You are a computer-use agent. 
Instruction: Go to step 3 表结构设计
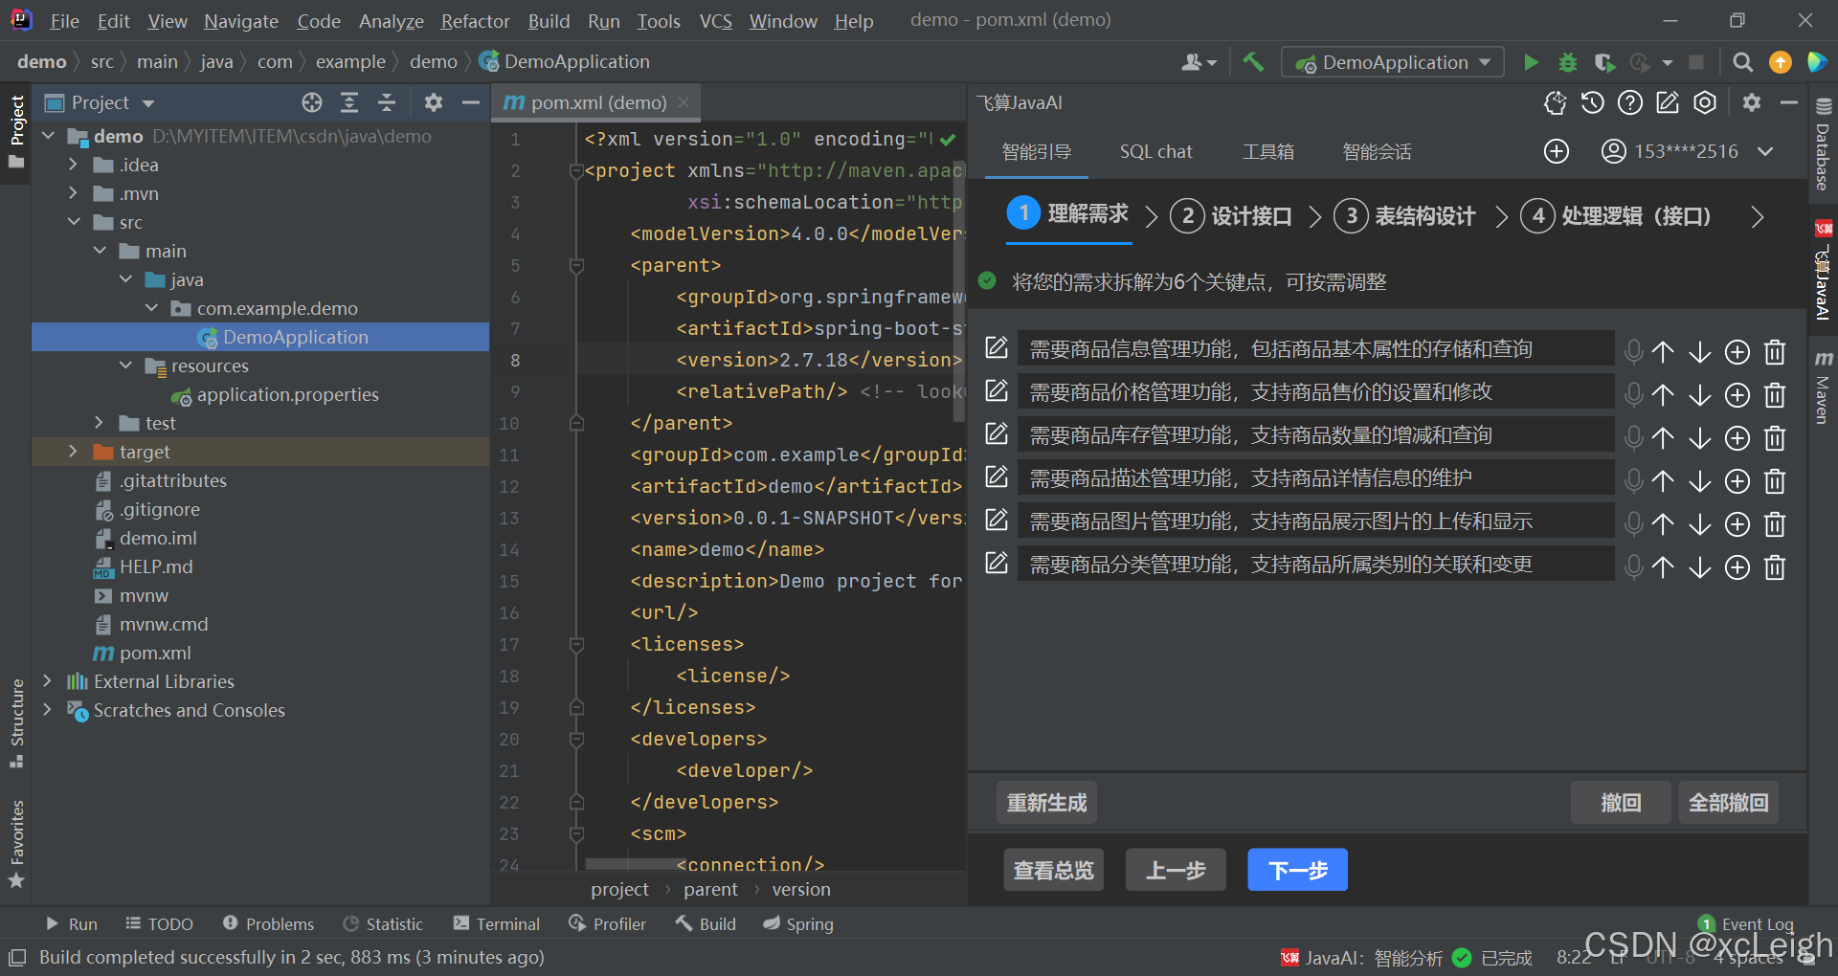[1404, 215]
